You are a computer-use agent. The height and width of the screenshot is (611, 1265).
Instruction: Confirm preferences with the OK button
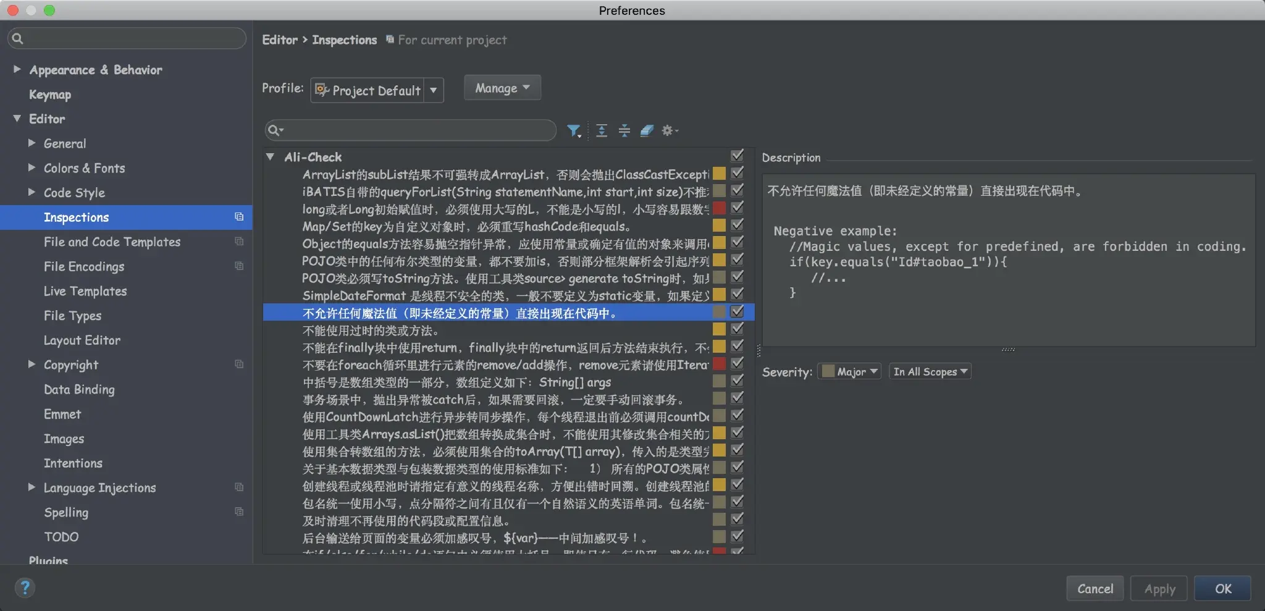tap(1222, 589)
